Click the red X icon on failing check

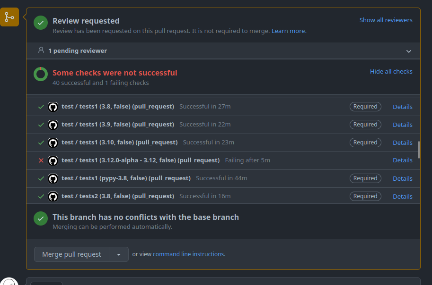coord(41,160)
